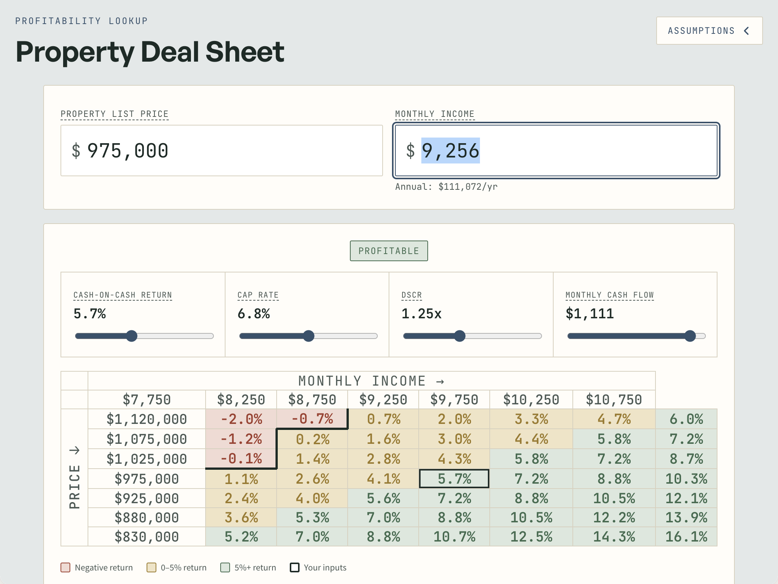778x584 pixels.
Task: Click the Annual $111,072/yr helper text
Action: tap(446, 187)
